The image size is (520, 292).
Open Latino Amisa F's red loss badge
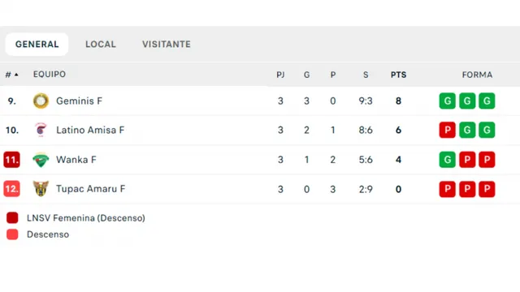click(448, 130)
